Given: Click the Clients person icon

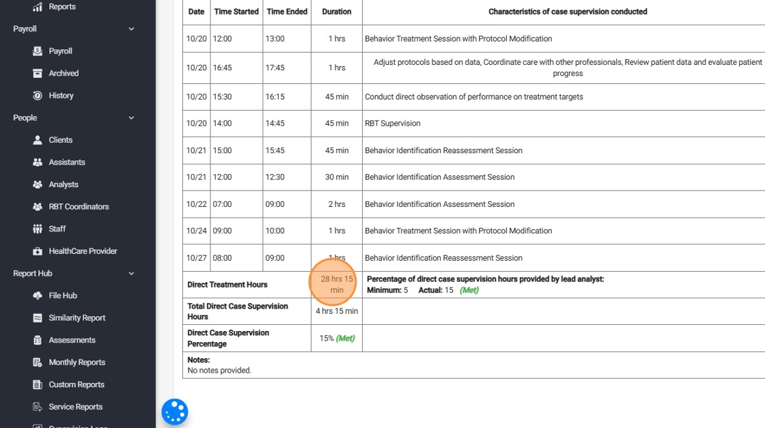Looking at the screenshot, I should [x=38, y=140].
